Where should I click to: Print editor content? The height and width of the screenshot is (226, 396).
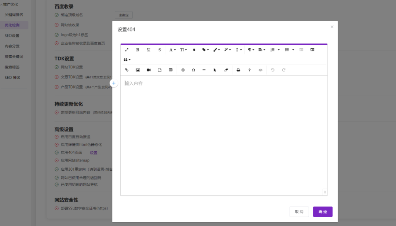(x=238, y=70)
